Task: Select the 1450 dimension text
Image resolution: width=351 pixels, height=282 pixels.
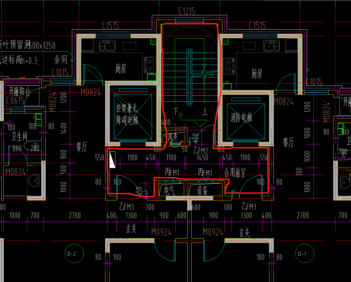Action: pyautogui.click(x=202, y=158)
